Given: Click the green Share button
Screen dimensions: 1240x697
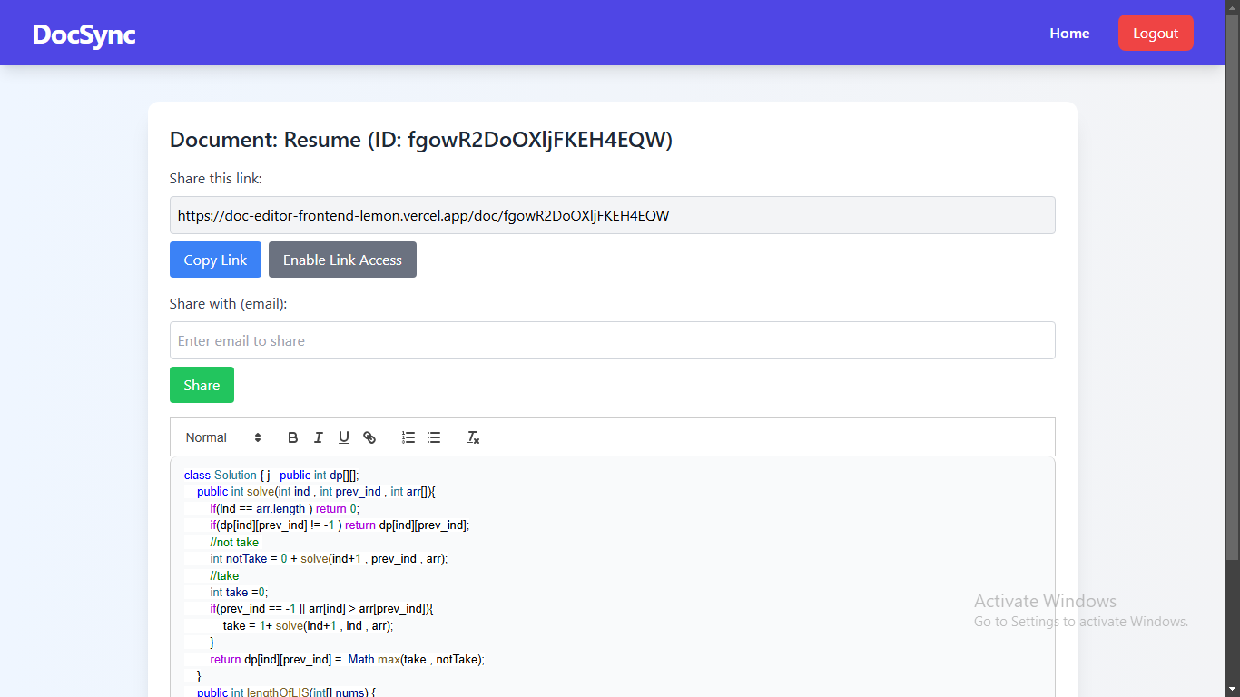Looking at the screenshot, I should point(202,385).
